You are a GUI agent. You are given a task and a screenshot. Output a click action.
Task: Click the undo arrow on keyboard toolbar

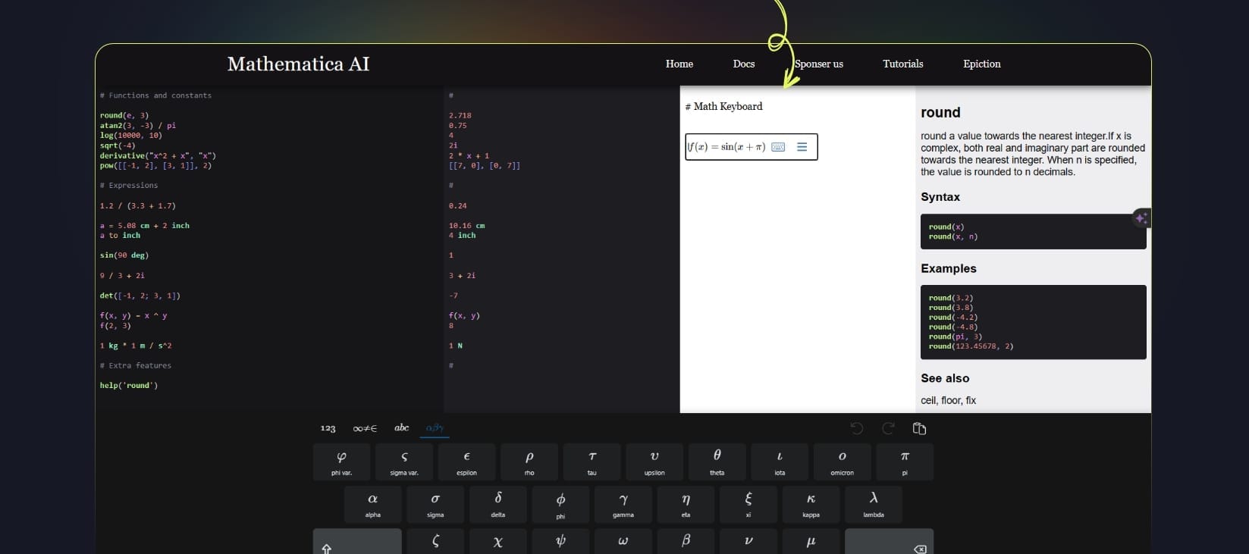857,428
